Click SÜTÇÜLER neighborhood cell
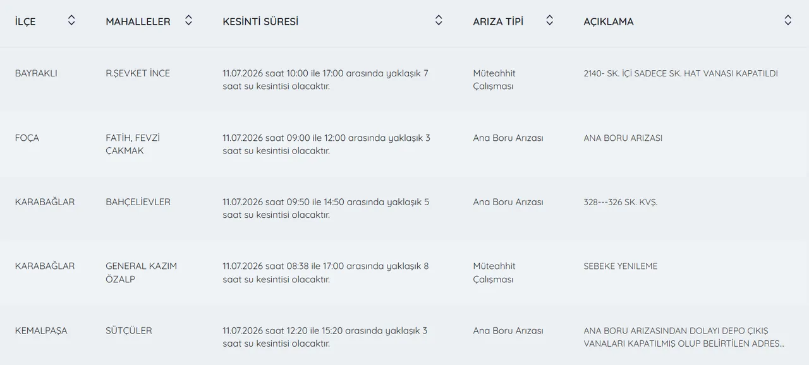The width and height of the screenshot is (809, 365). pos(129,330)
